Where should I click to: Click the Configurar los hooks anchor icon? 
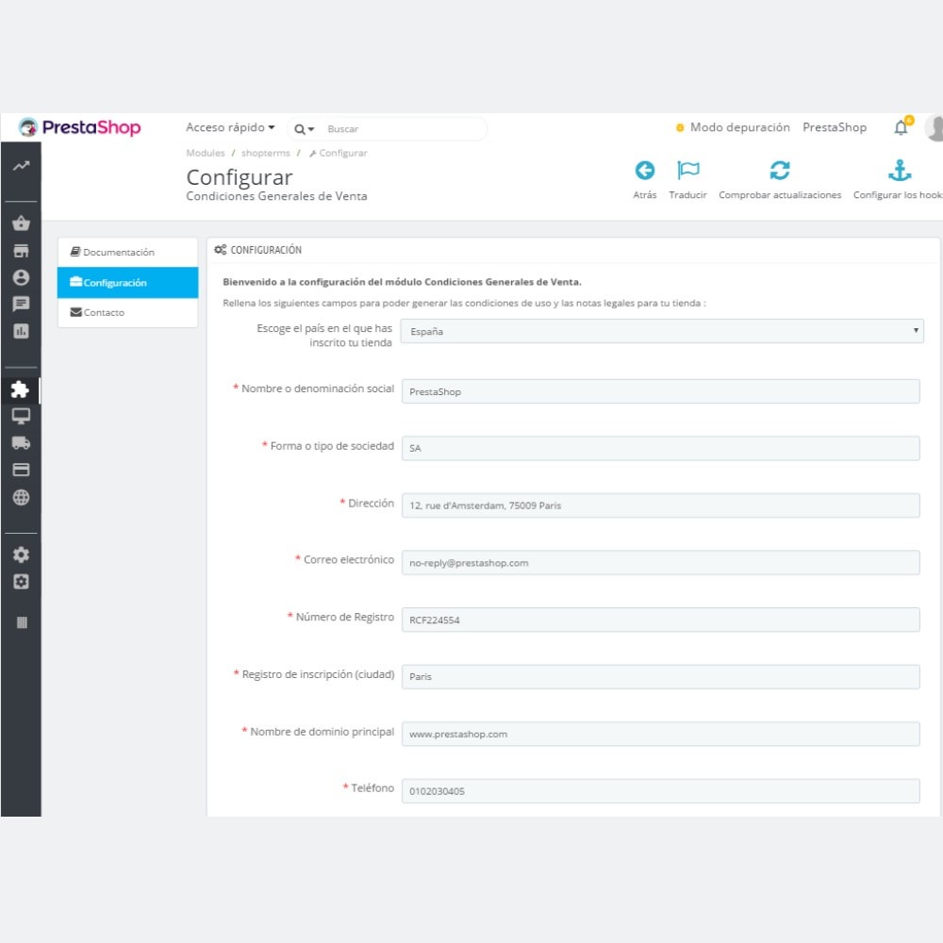pyautogui.click(x=900, y=171)
